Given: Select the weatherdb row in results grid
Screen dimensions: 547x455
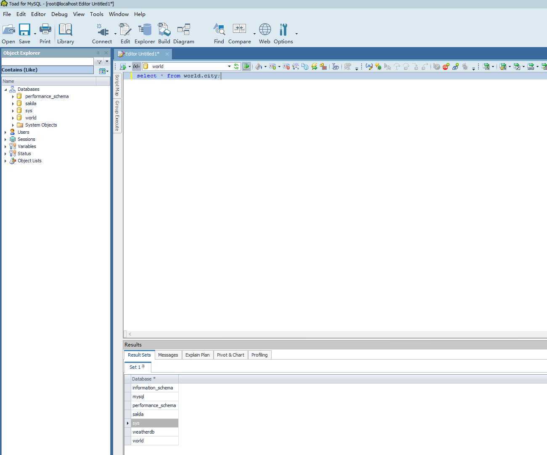Looking at the screenshot, I should click(x=154, y=432).
